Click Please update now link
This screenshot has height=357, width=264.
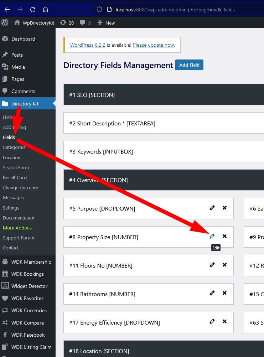pyautogui.click(x=154, y=45)
